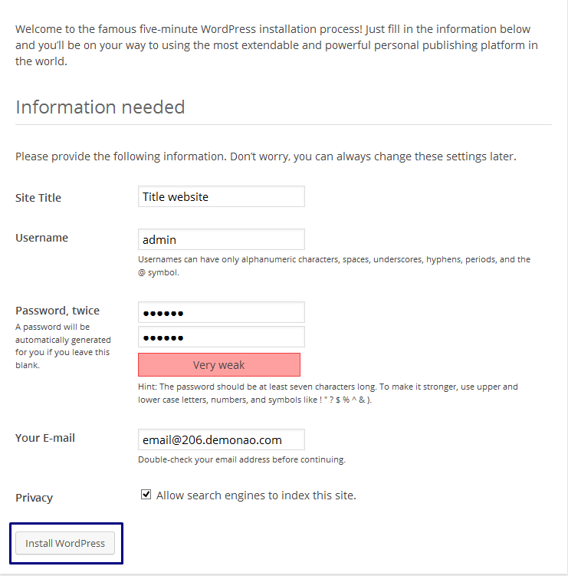The image size is (568, 576).
Task: Click the "Allow search engines to index" text
Action: point(256,495)
